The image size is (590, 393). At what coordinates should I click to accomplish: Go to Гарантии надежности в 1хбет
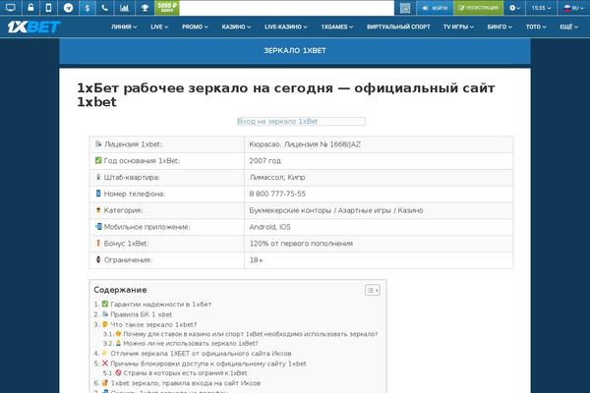tap(160, 305)
